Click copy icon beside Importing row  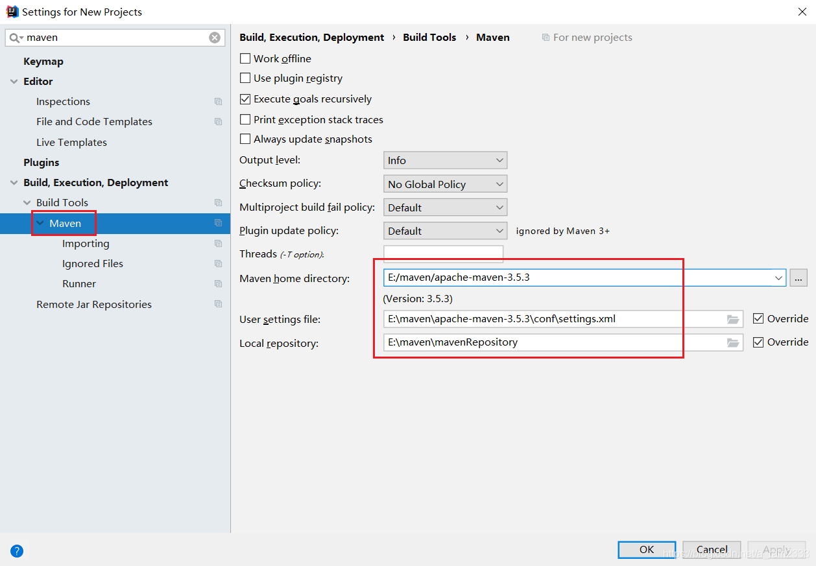point(218,244)
